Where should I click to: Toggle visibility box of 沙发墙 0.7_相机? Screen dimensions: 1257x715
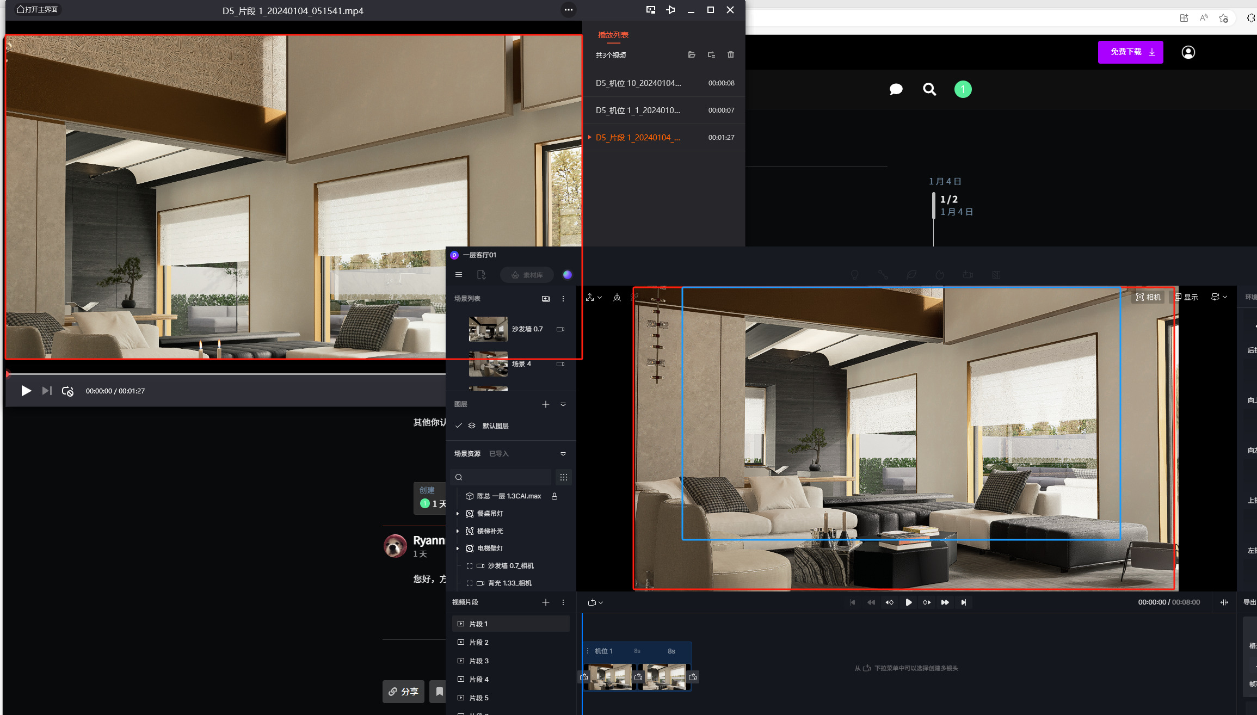[470, 566]
